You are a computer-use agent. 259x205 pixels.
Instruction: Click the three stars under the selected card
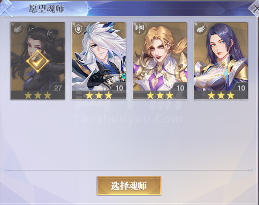point(38,95)
